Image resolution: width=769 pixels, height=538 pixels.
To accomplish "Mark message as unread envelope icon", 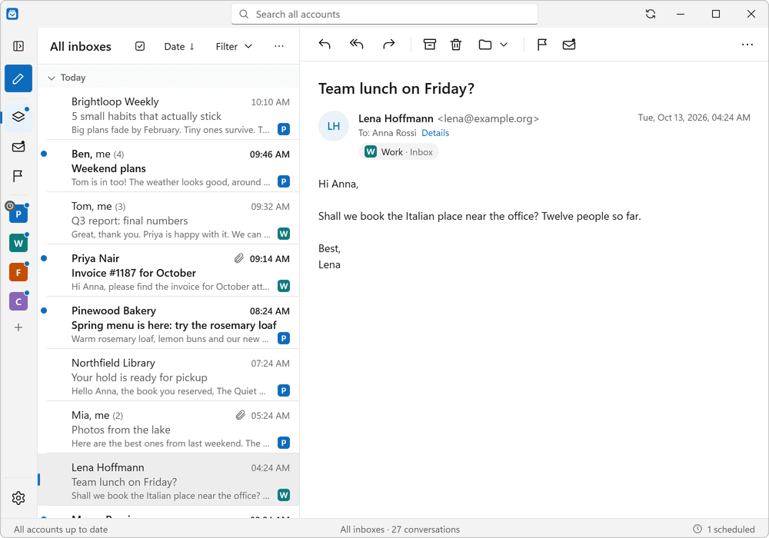I will click(x=569, y=45).
